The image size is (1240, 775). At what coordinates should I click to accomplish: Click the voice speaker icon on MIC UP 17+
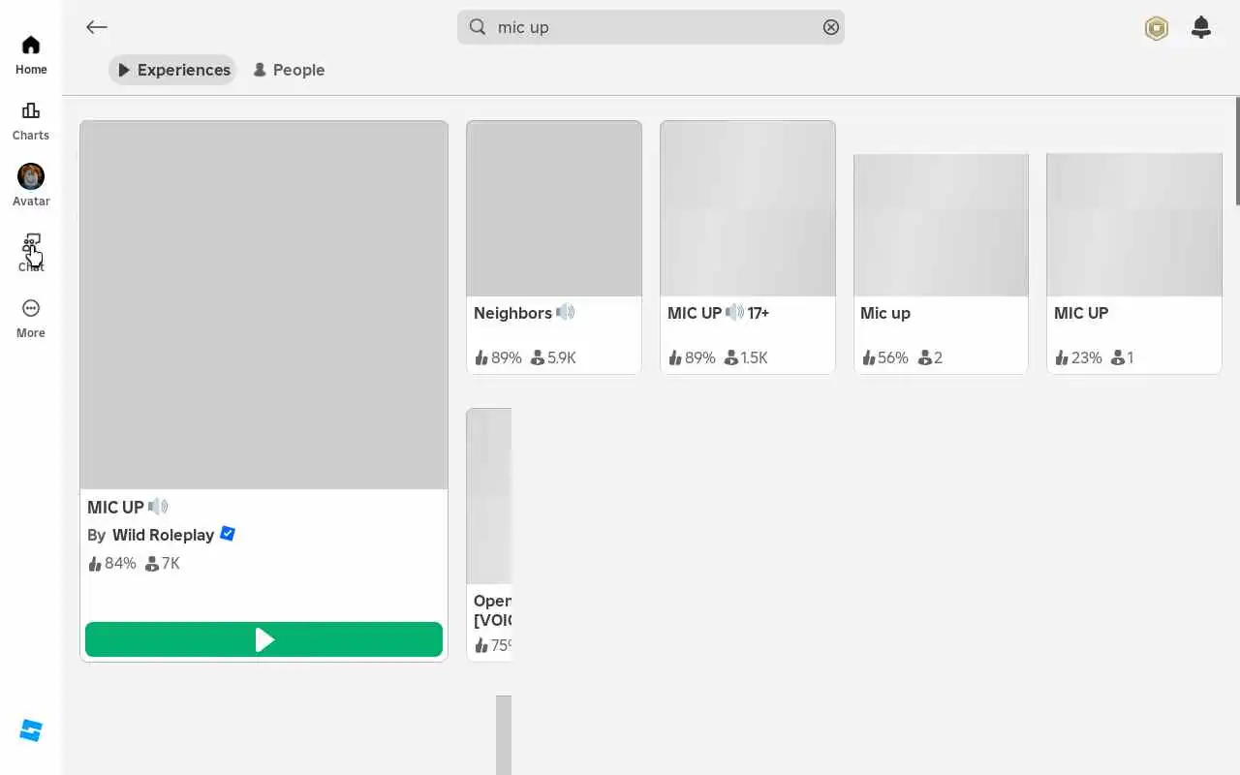tap(734, 312)
